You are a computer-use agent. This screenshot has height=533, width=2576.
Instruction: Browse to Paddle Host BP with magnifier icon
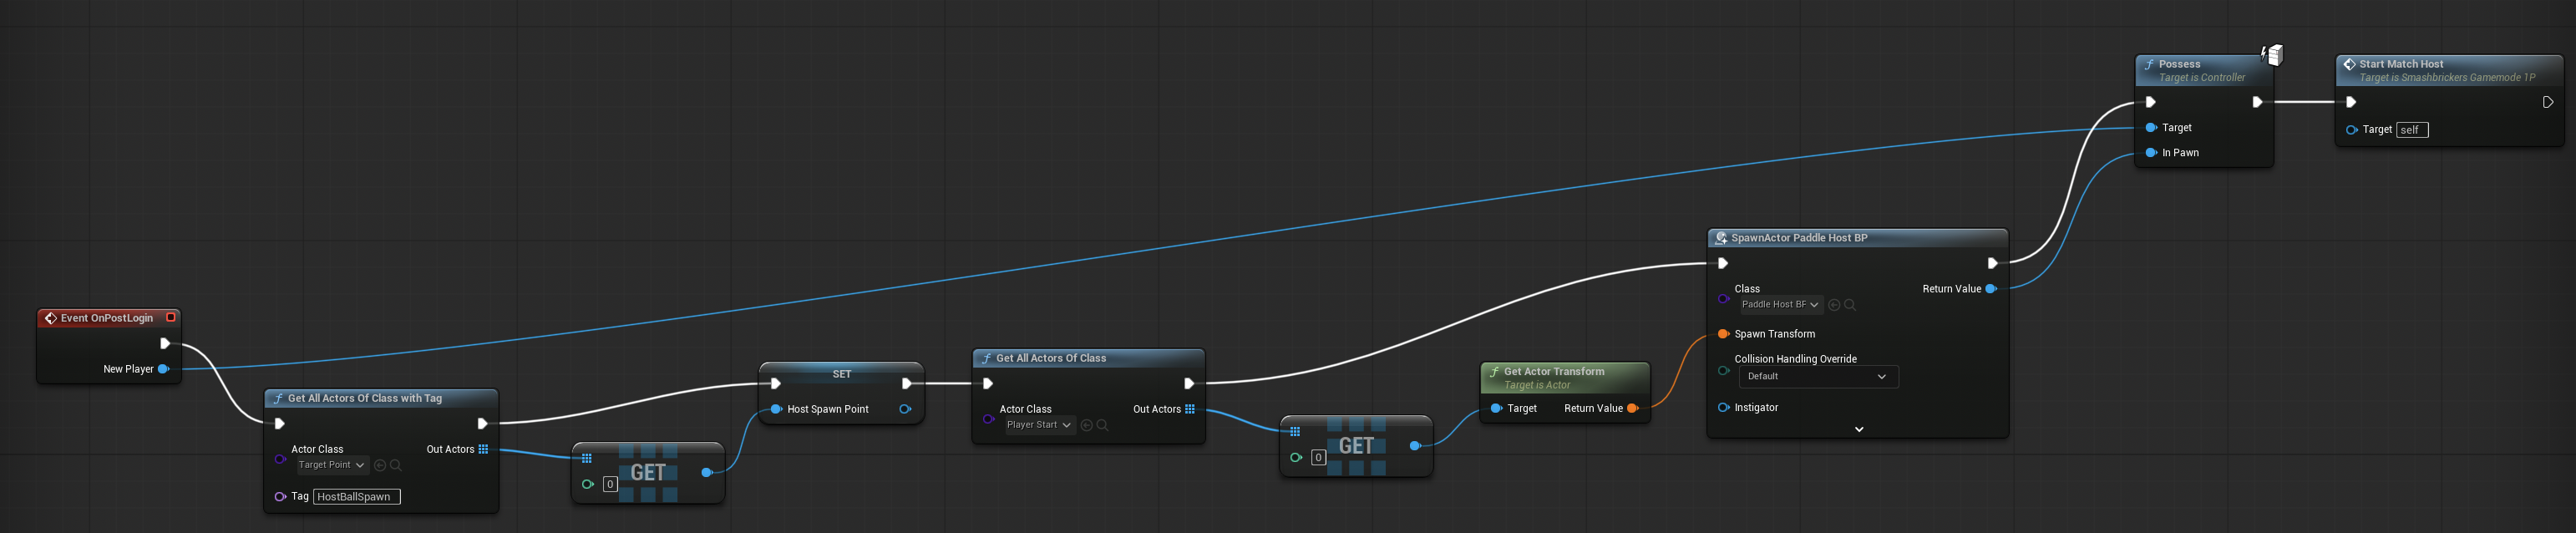(x=1850, y=305)
